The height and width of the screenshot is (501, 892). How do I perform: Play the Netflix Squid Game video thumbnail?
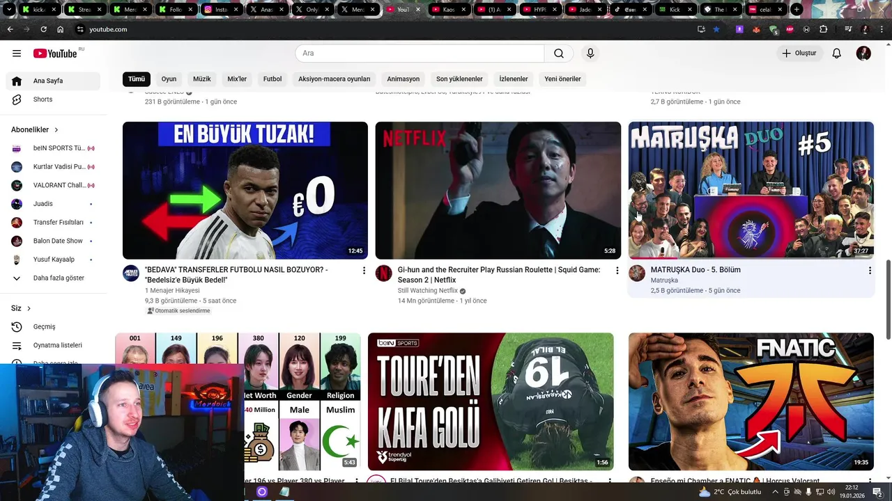point(498,190)
